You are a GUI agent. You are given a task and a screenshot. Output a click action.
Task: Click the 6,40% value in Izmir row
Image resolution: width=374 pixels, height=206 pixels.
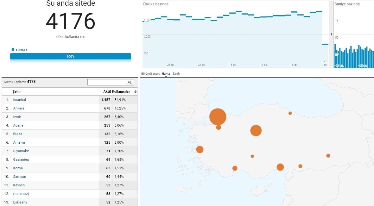[x=119, y=117]
